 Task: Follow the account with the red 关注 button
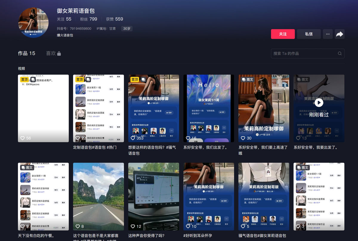click(x=283, y=34)
